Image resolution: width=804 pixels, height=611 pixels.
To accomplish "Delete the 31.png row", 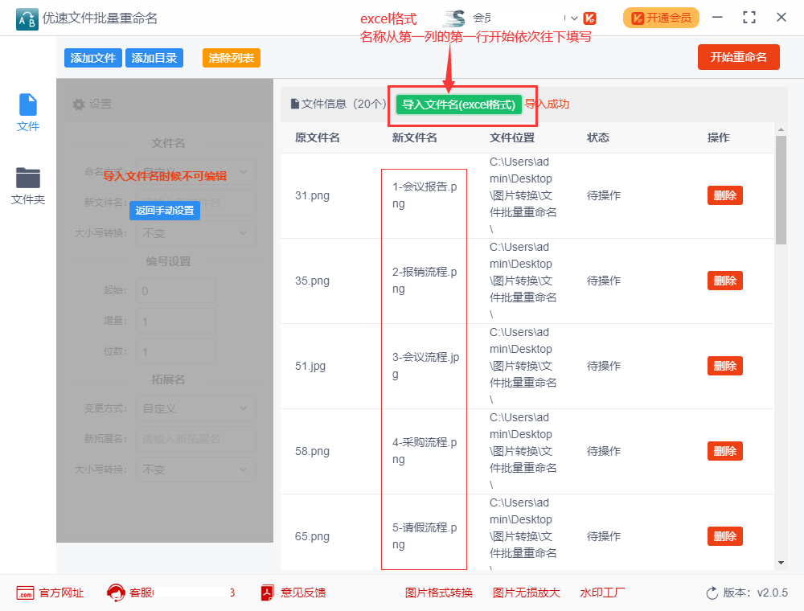I will click(x=725, y=195).
